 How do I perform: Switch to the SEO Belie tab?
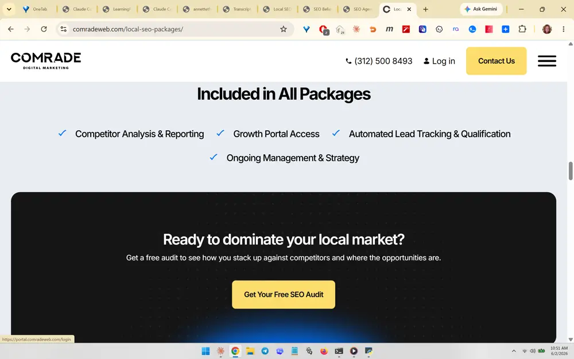318,9
